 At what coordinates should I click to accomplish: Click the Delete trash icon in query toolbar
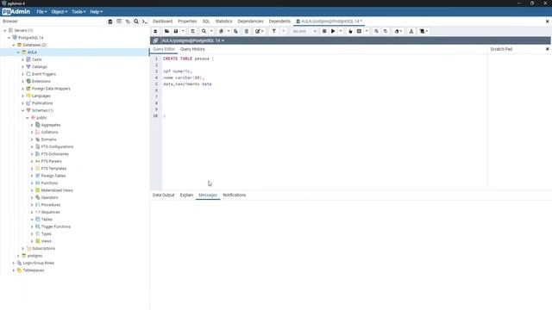pyautogui.click(x=247, y=31)
